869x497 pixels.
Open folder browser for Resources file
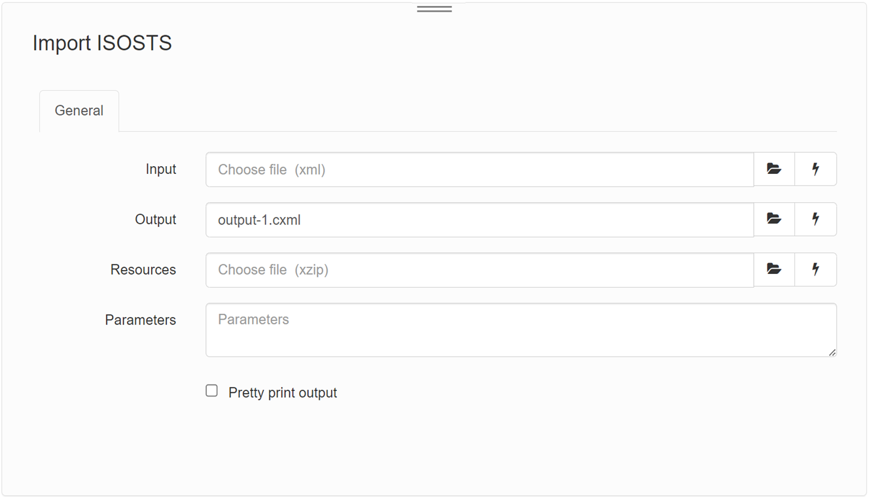(774, 269)
